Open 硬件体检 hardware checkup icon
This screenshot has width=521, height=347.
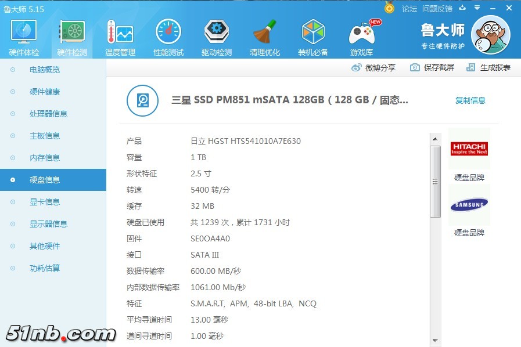[24, 38]
